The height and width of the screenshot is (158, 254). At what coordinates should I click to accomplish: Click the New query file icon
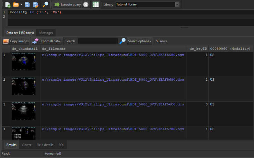8,4
